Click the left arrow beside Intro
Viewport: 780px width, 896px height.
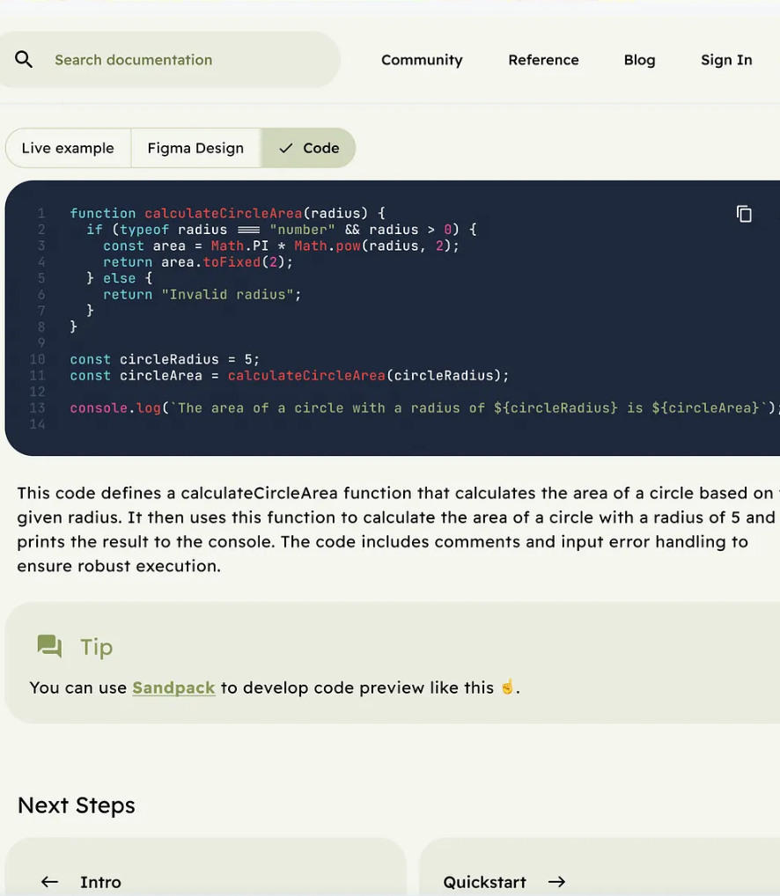coord(49,882)
